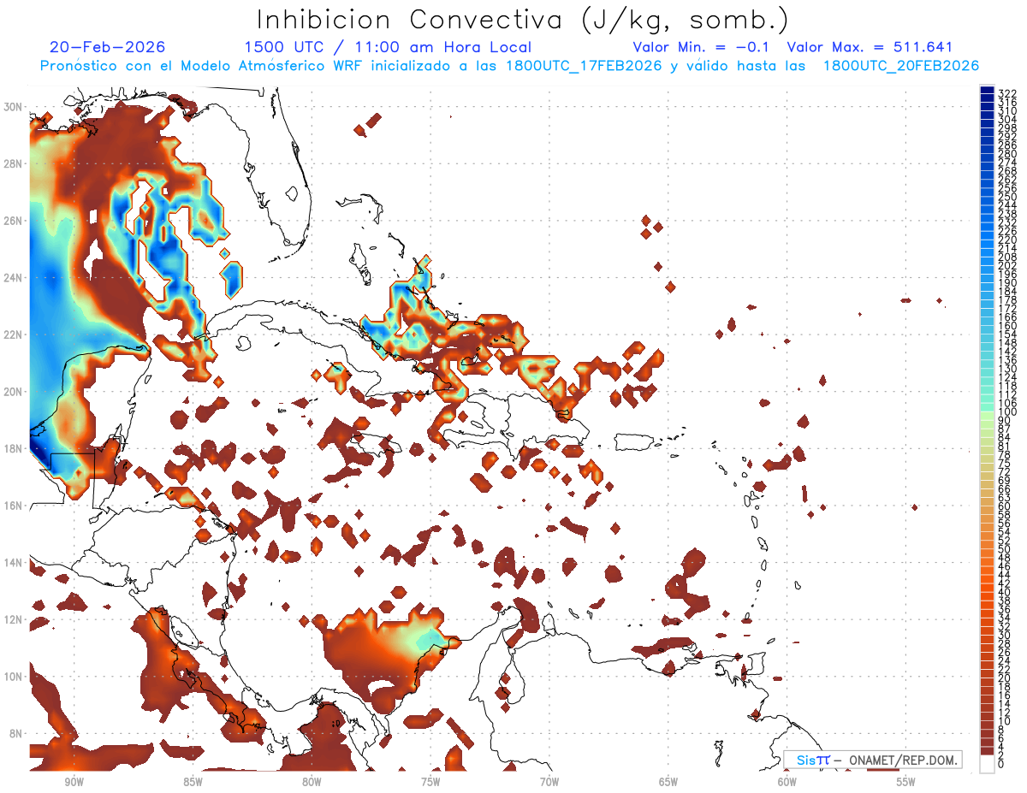Click the colorbar value '0'
Viewport: 1027px width, 793px height.
point(1001,765)
